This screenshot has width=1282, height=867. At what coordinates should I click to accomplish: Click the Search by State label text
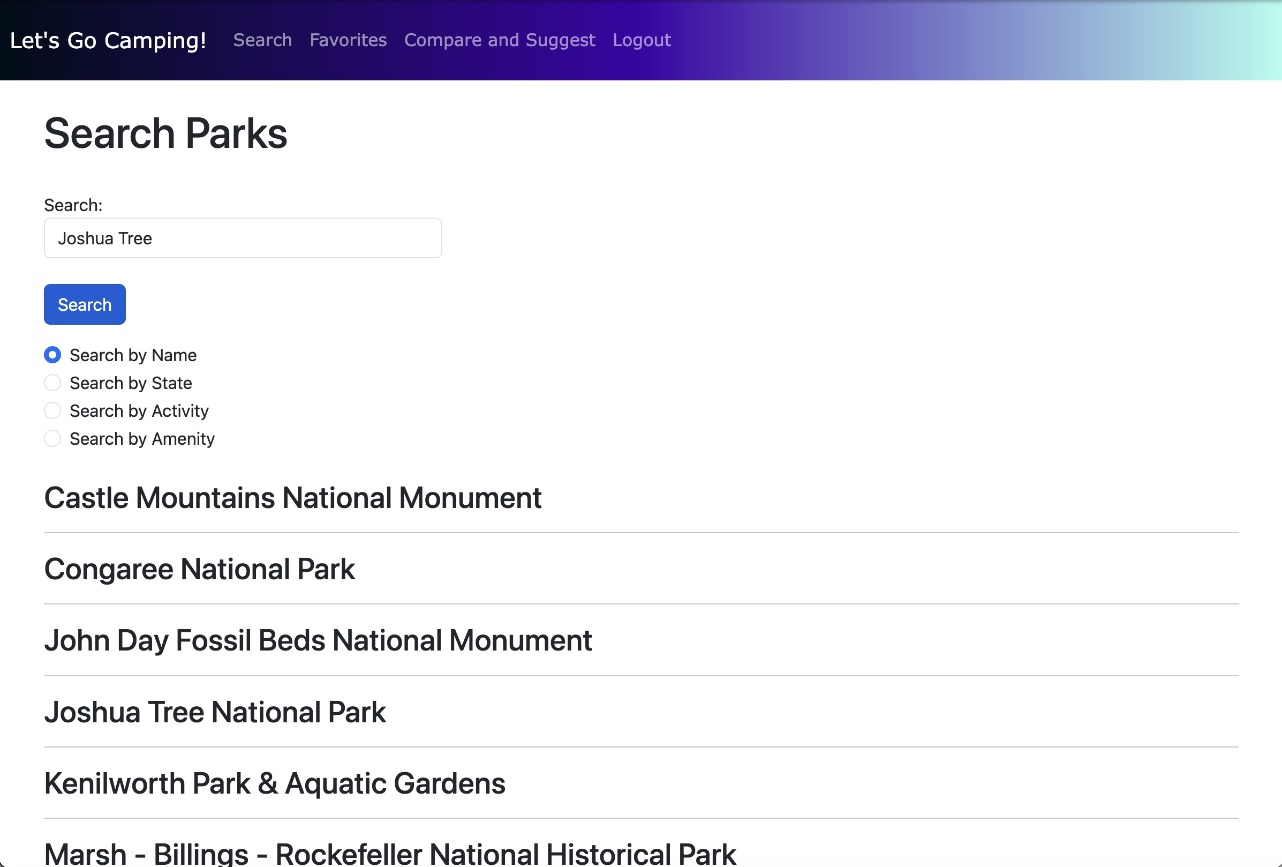[131, 383]
